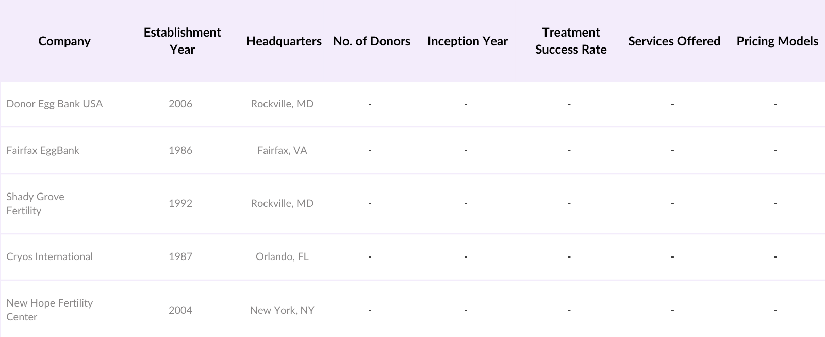Select the Services Offered column header

click(674, 41)
